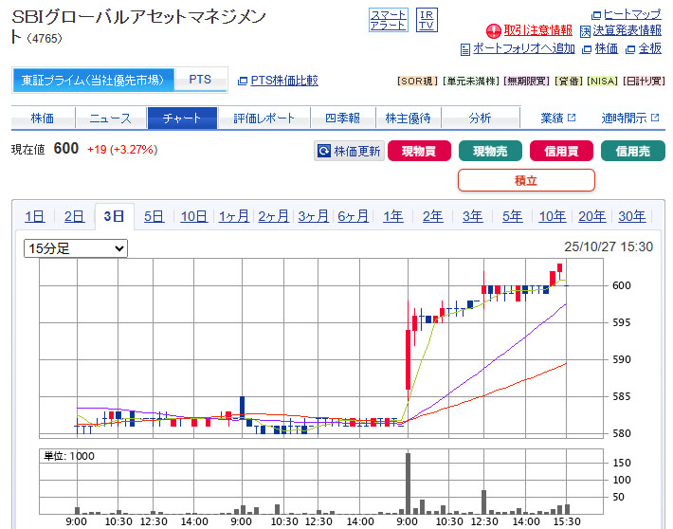
Task: Open PTS株価比較 comparison link
Action: coord(283,82)
